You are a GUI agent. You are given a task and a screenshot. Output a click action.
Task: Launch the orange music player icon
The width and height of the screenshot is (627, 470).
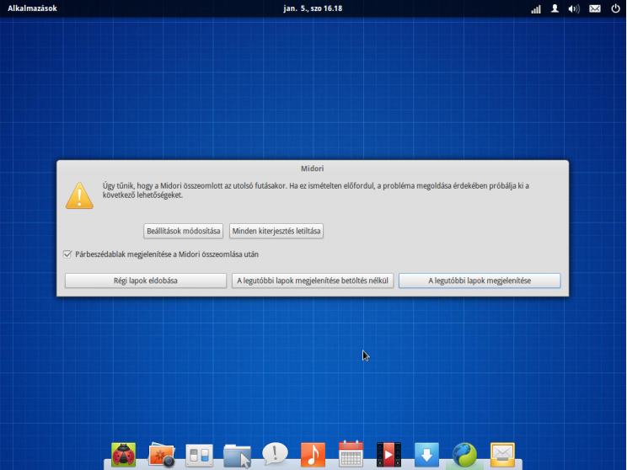click(313, 455)
